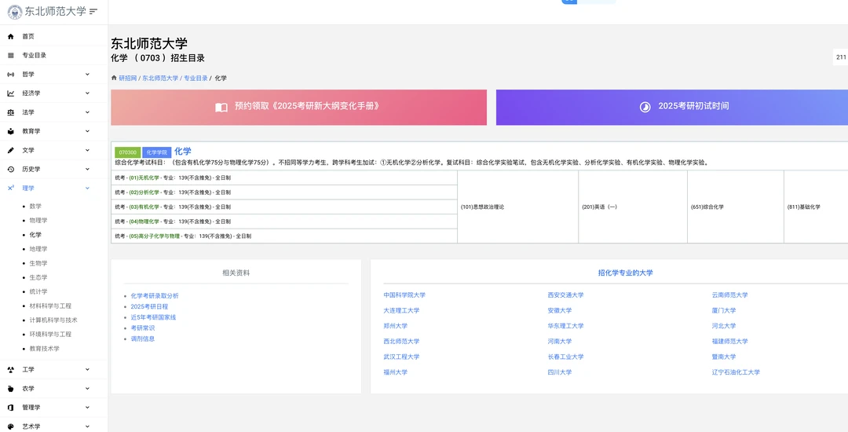Open 中国科学院大学 link
This screenshot has width=848, height=432.
pos(404,295)
